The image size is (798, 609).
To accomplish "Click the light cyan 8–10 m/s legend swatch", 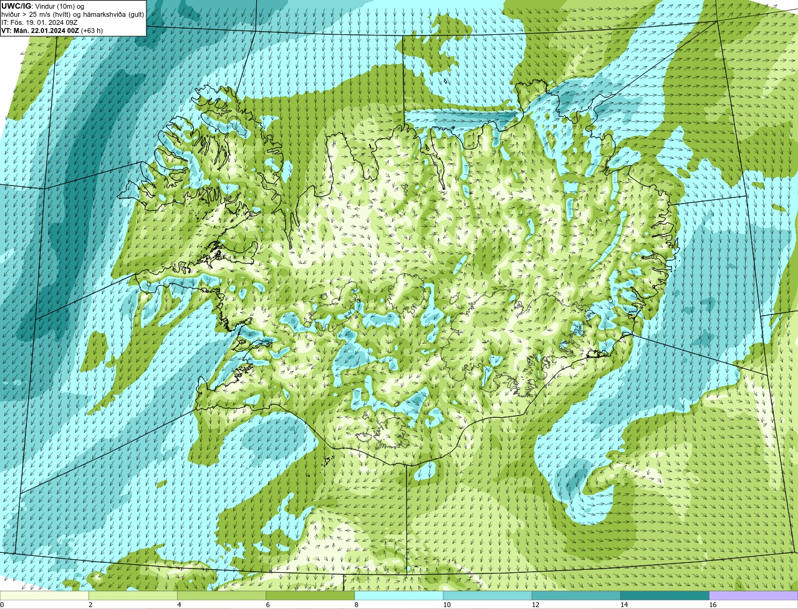I will tap(399, 596).
